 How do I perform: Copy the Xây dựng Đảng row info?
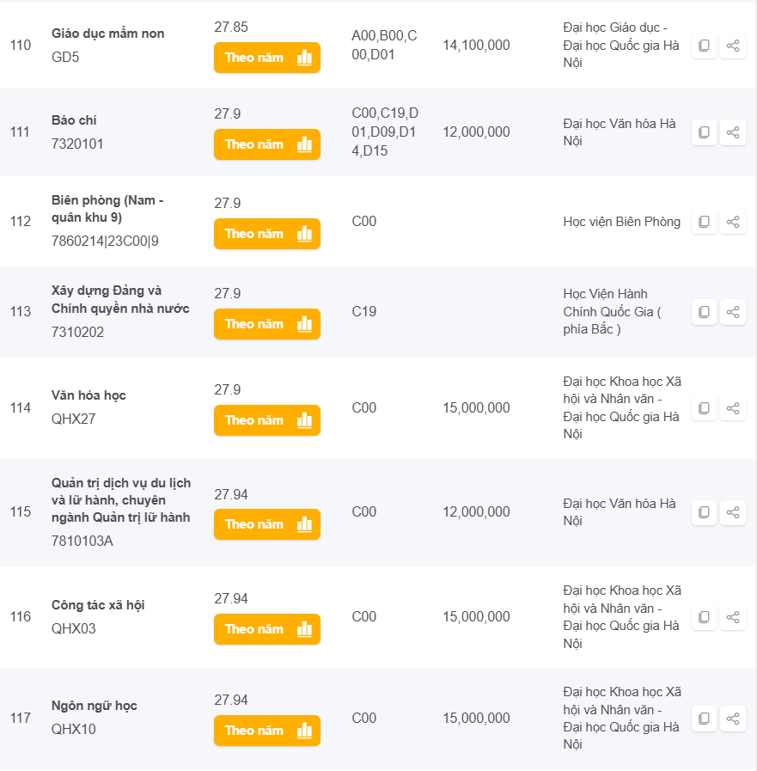pos(704,312)
